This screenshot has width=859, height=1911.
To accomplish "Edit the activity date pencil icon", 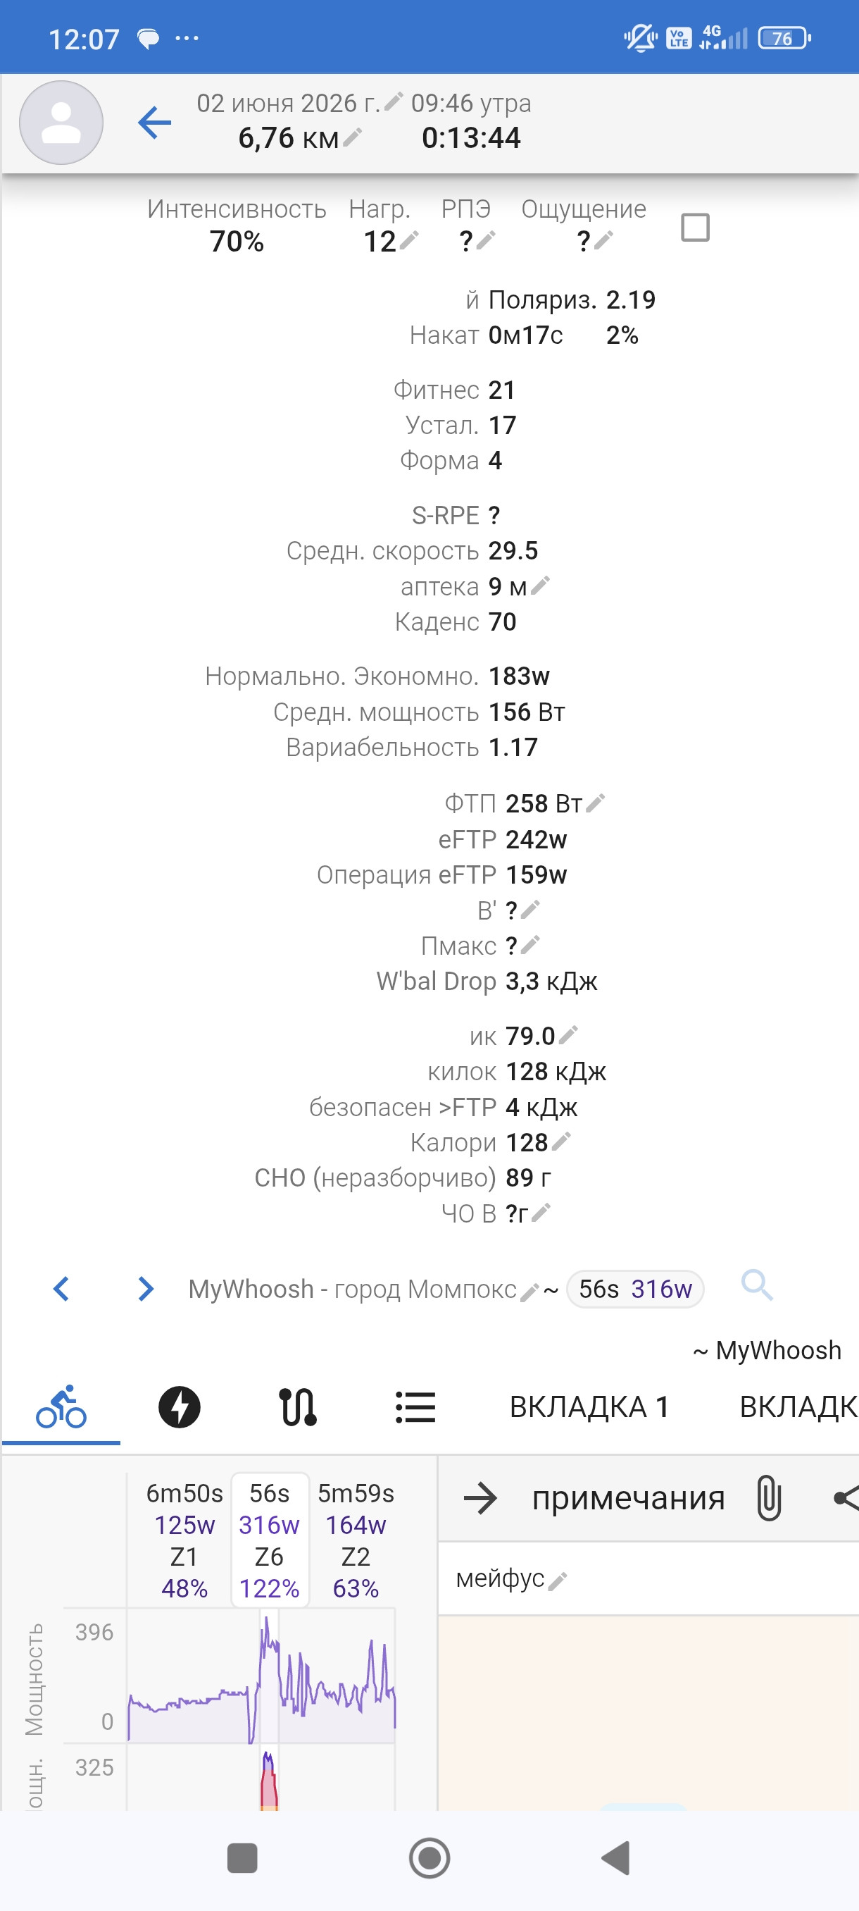I will click(x=394, y=100).
